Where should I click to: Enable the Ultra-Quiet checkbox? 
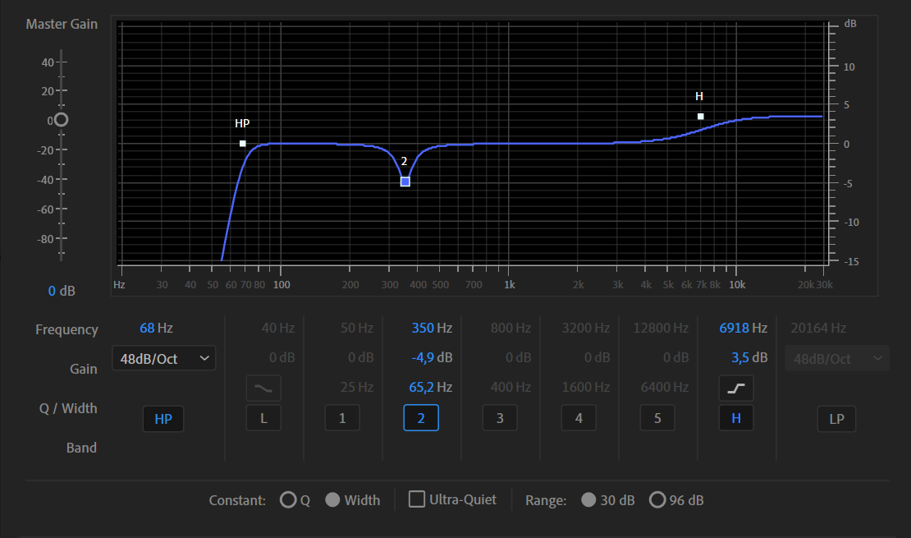coord(417,499)
